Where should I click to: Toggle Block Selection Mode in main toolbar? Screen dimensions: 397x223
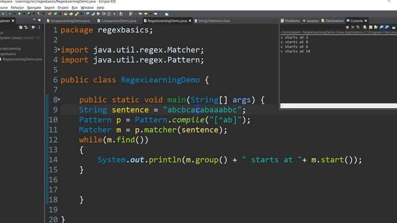click(109, 14)
